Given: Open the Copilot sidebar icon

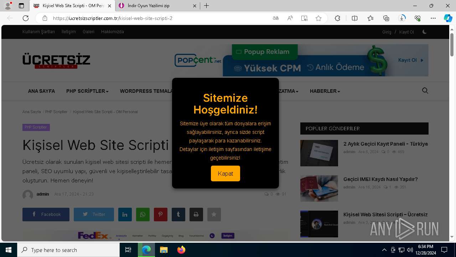Looking at the screenshot, I should coord(448,18).
